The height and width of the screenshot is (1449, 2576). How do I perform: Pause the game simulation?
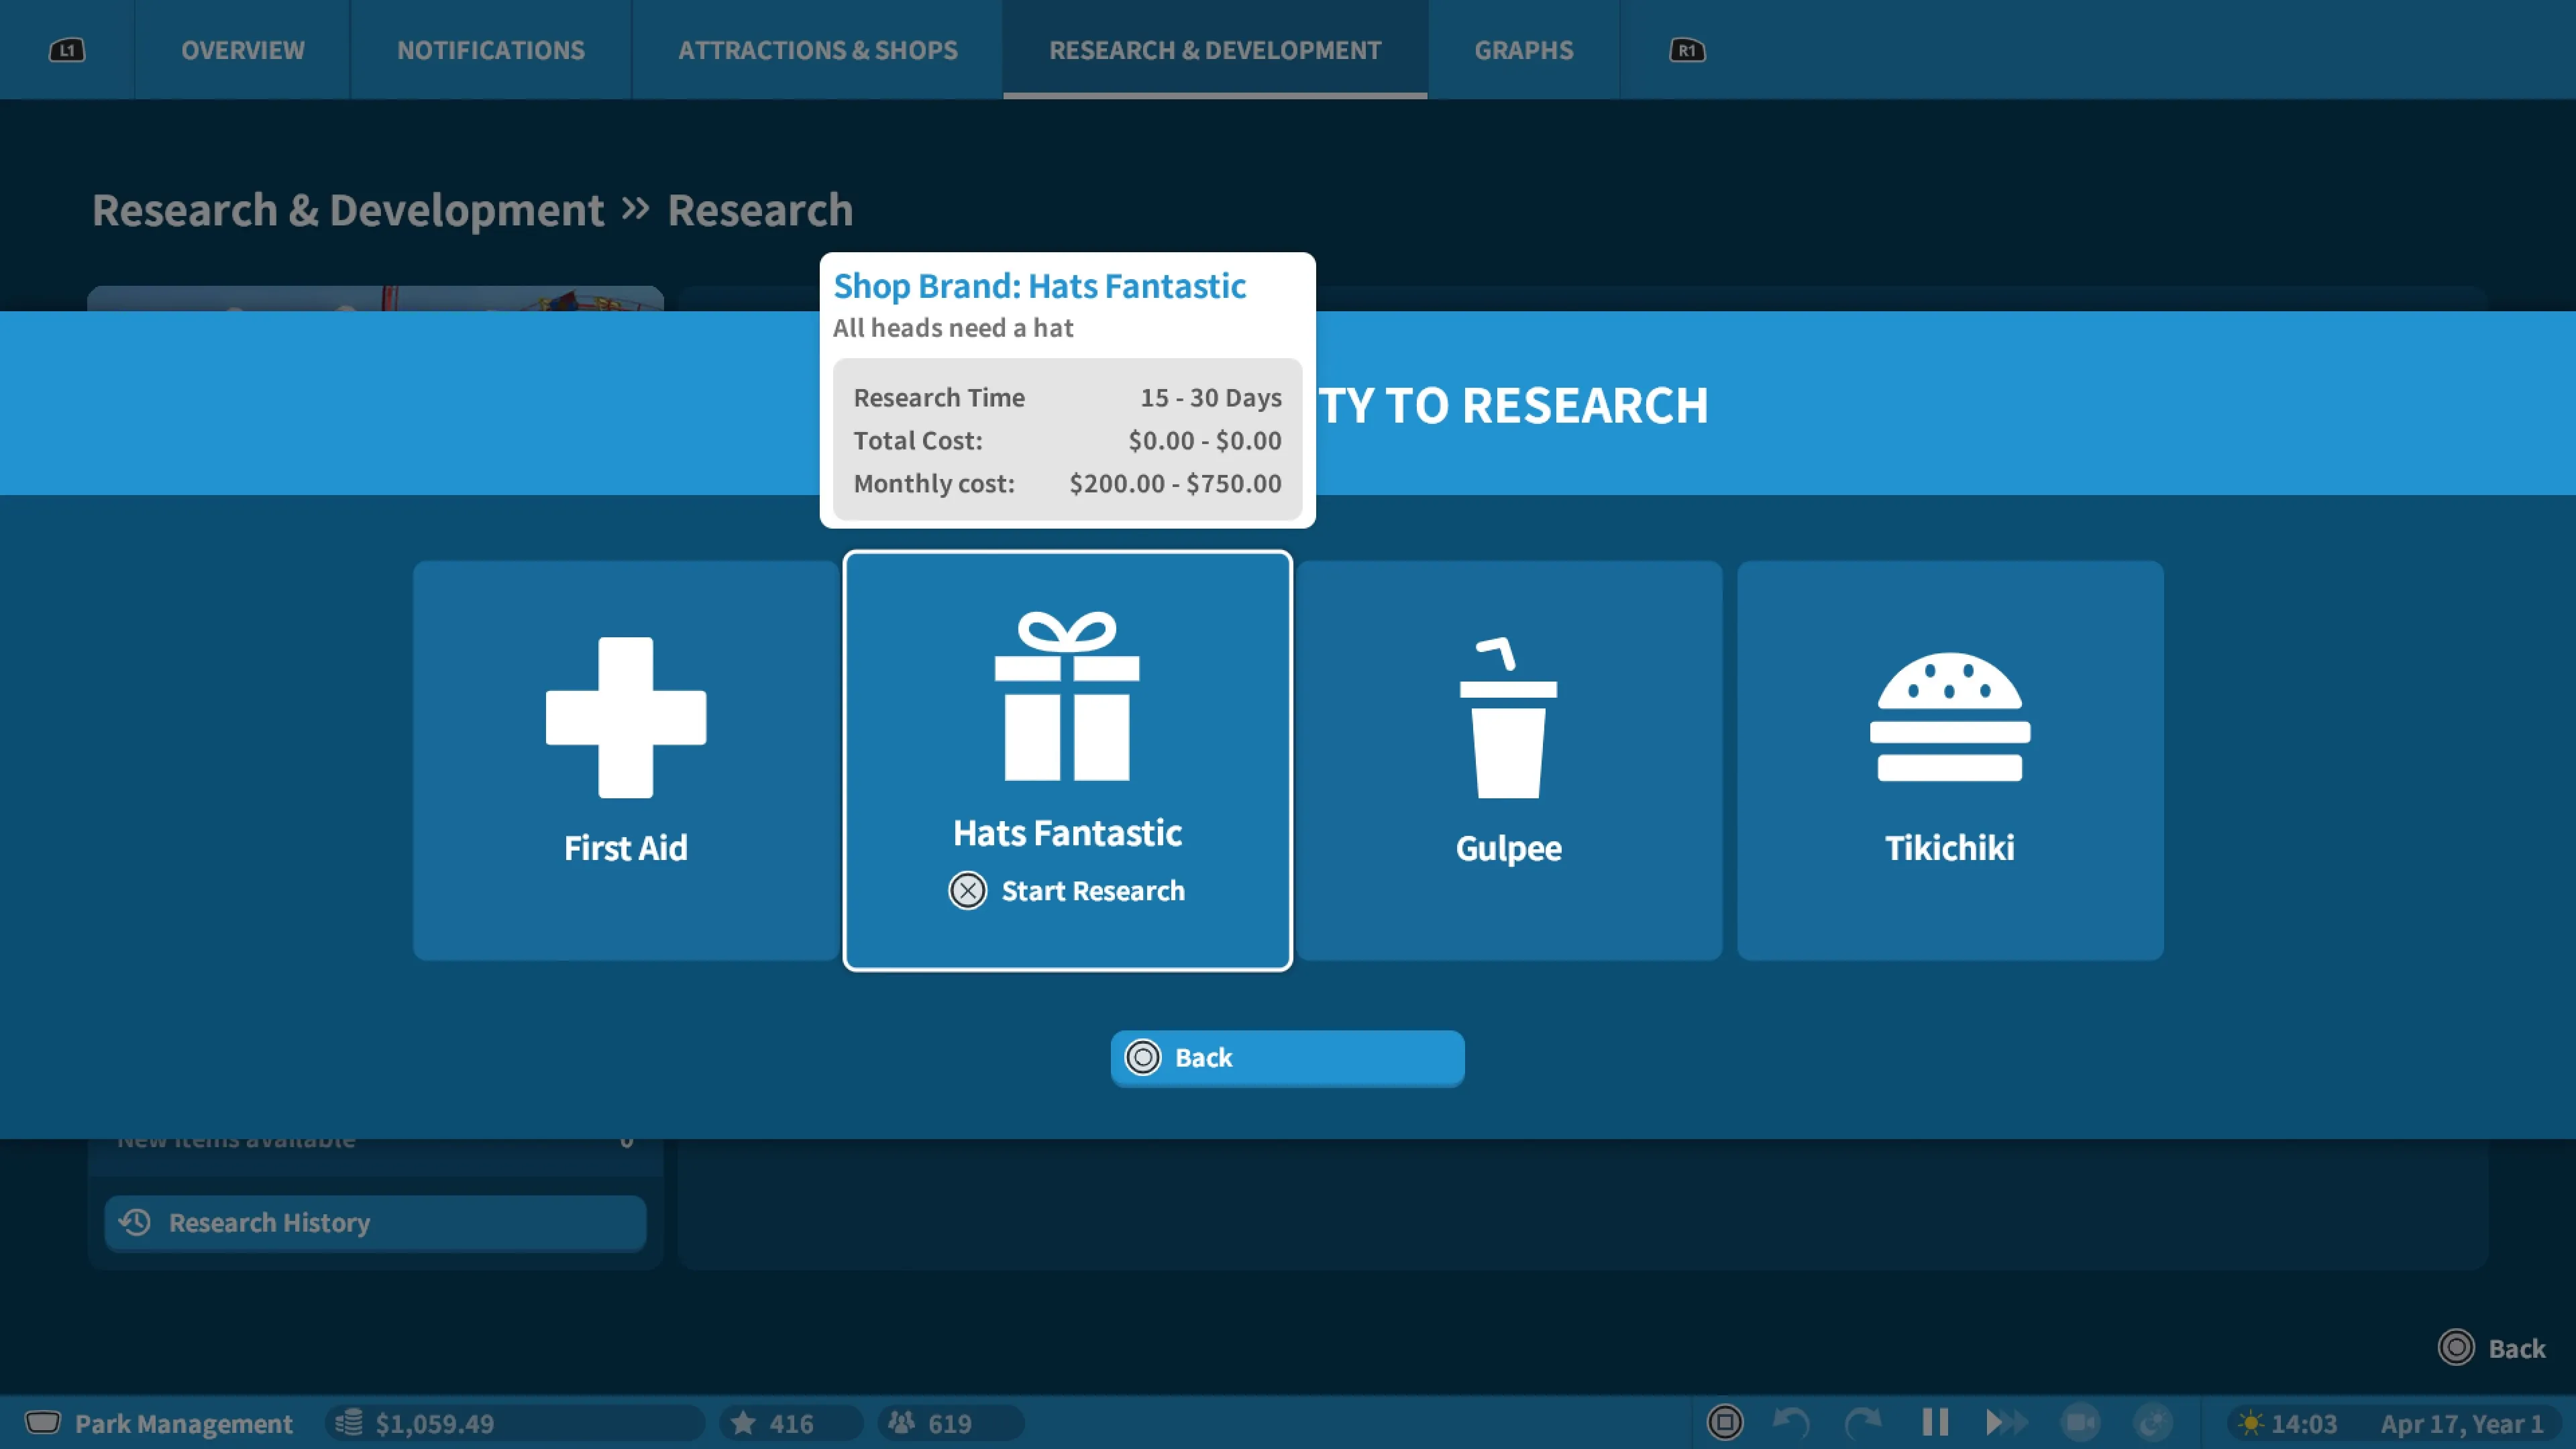click(1935, 1422)
